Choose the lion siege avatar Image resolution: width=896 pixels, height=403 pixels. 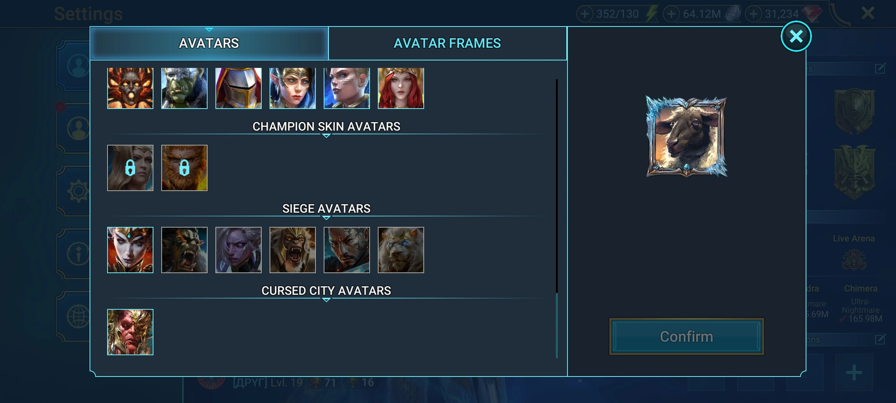[401, 250]
